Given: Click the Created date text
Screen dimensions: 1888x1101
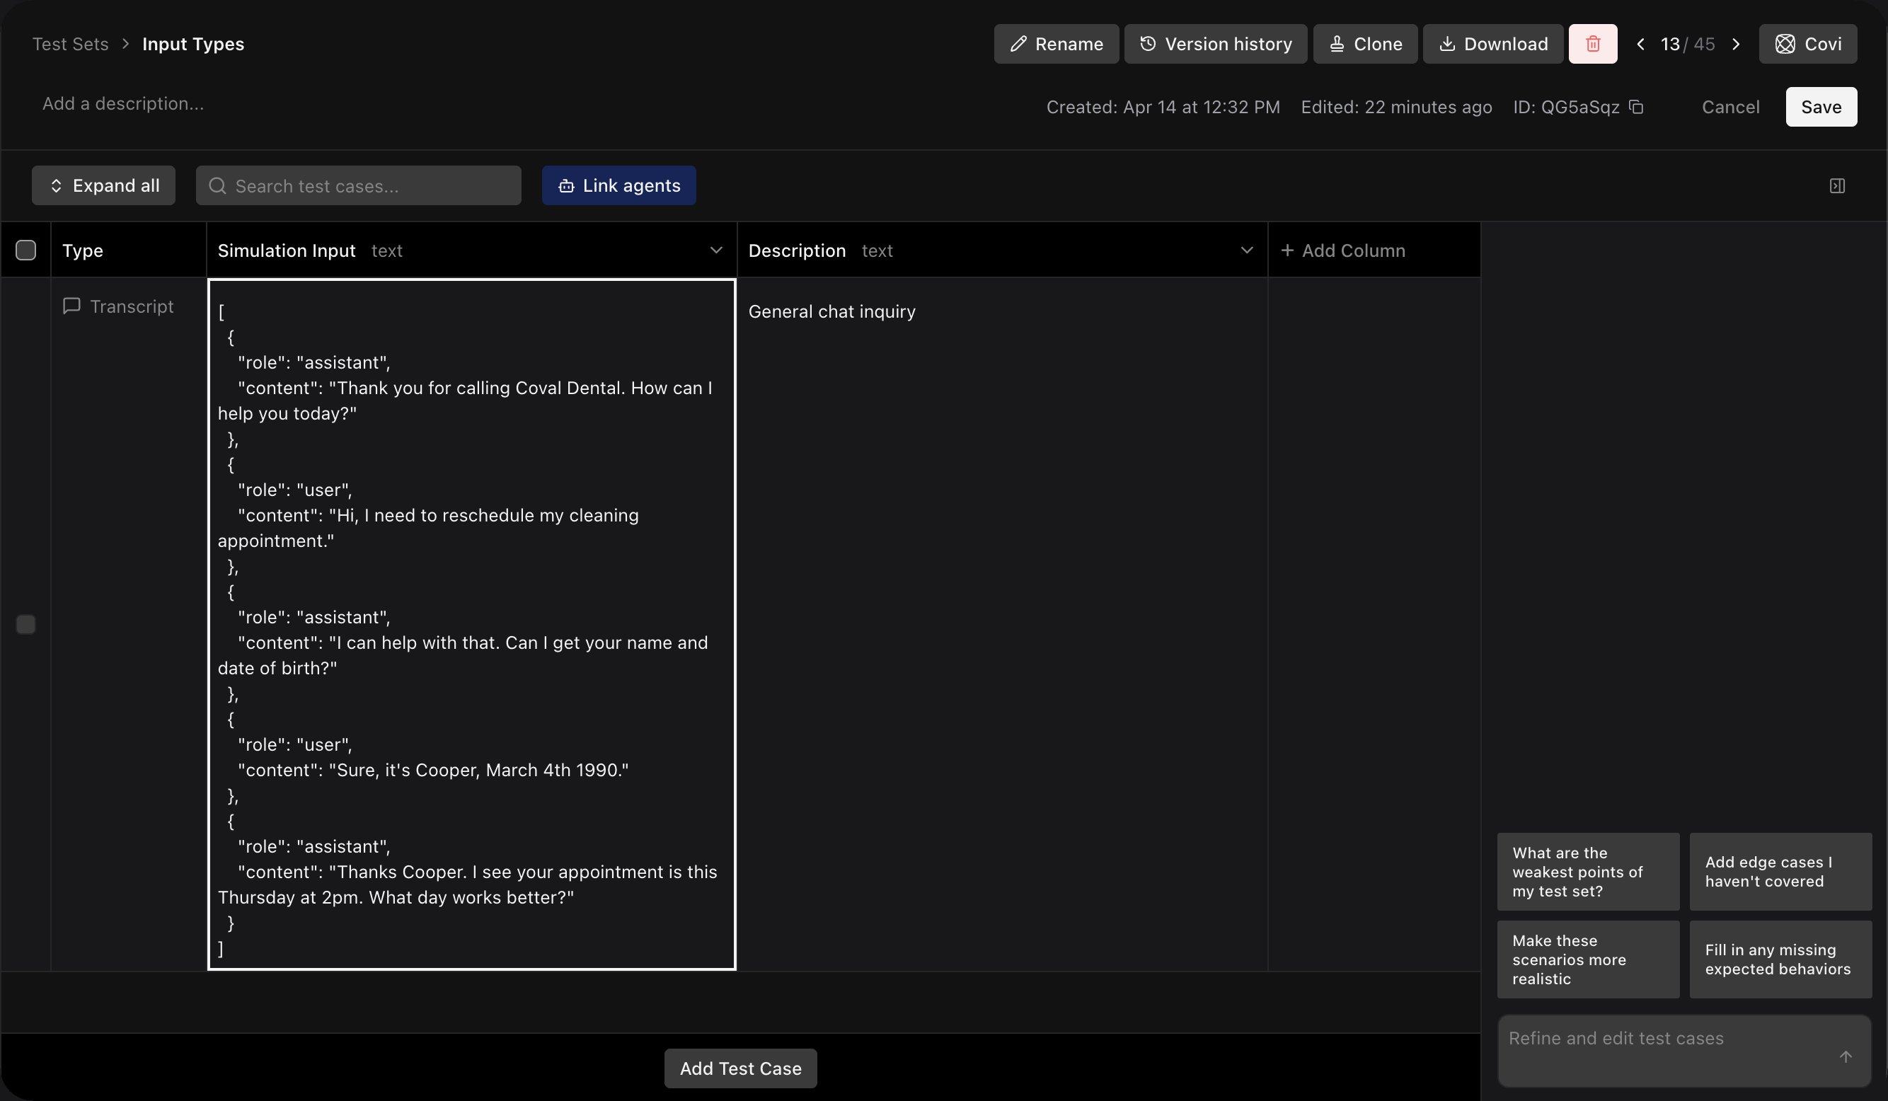Looking at the screenshot, I should (1163, 107).
